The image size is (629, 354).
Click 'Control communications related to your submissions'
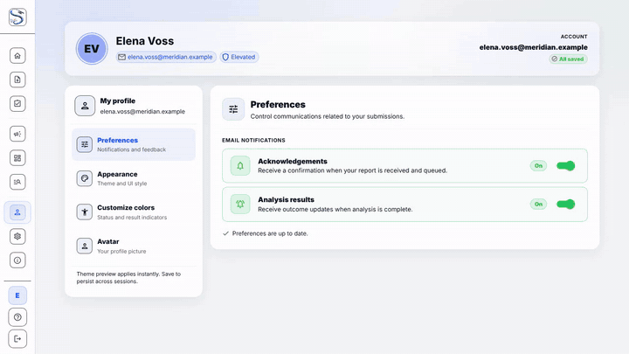328,116
